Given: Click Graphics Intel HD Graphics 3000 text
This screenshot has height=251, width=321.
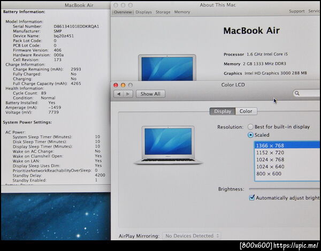Looking at the screenshot, I should pyautogui.click(x=265, y=73).
